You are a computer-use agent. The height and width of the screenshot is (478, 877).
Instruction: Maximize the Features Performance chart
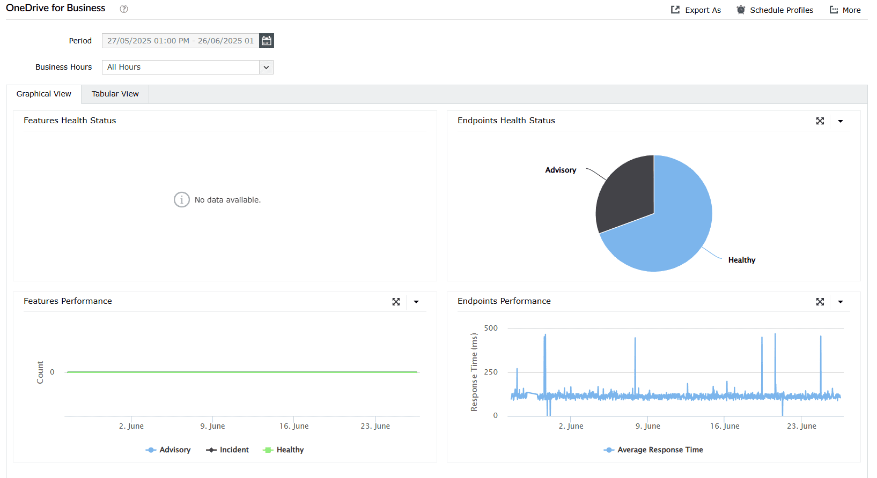(396, 302)
